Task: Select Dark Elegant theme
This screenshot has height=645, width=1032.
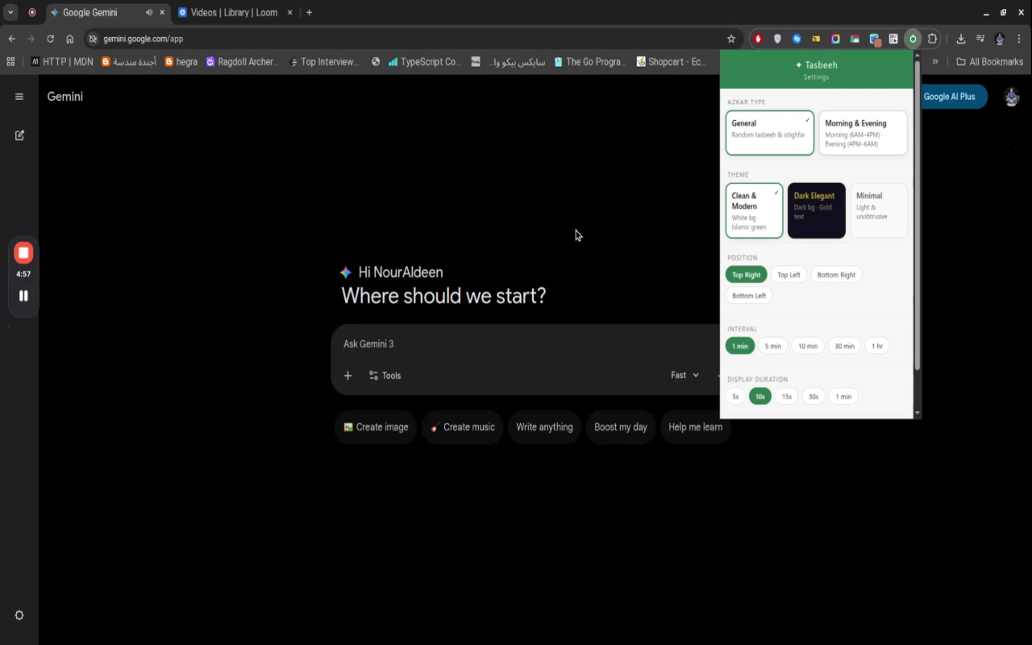Action: tap(817, 210)
